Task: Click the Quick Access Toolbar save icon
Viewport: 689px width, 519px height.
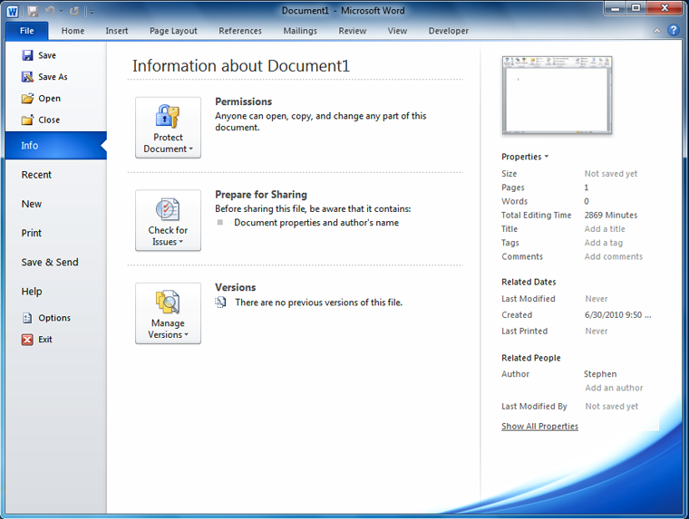Action: (33, 11)
